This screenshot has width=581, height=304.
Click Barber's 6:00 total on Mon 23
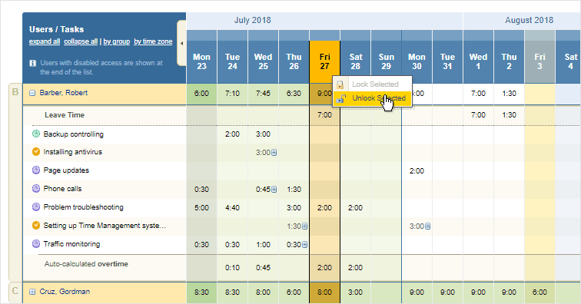click(201, 94)
